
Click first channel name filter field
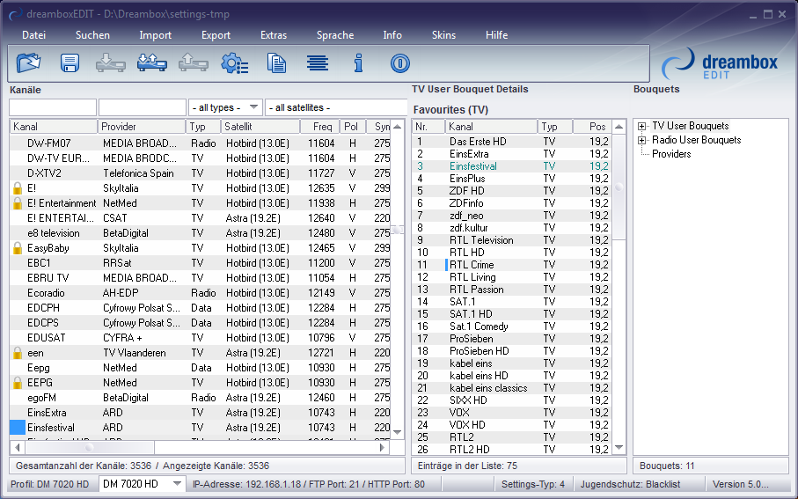(x=53, y=107)
